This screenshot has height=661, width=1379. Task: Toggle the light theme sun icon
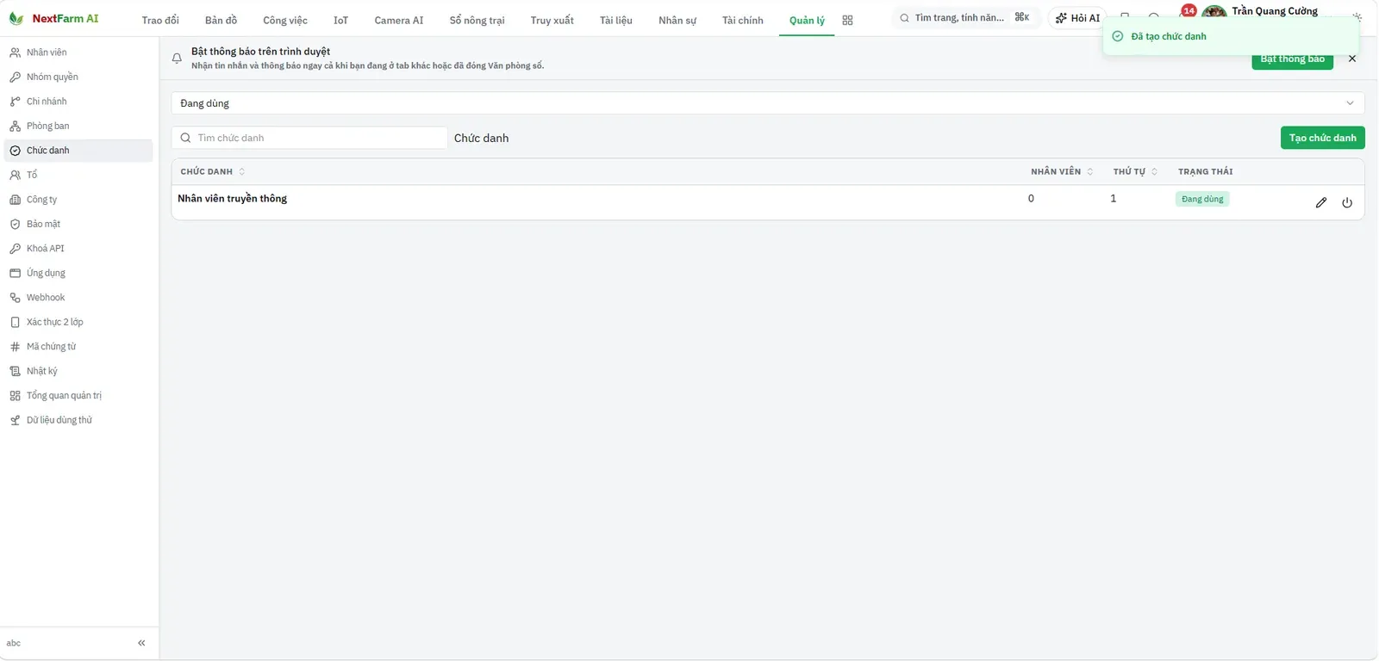coord(1357,17)
